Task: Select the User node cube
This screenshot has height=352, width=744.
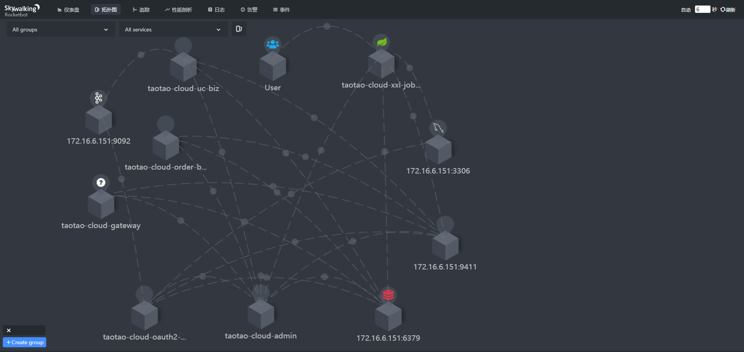Action: [x=273, y=66]
